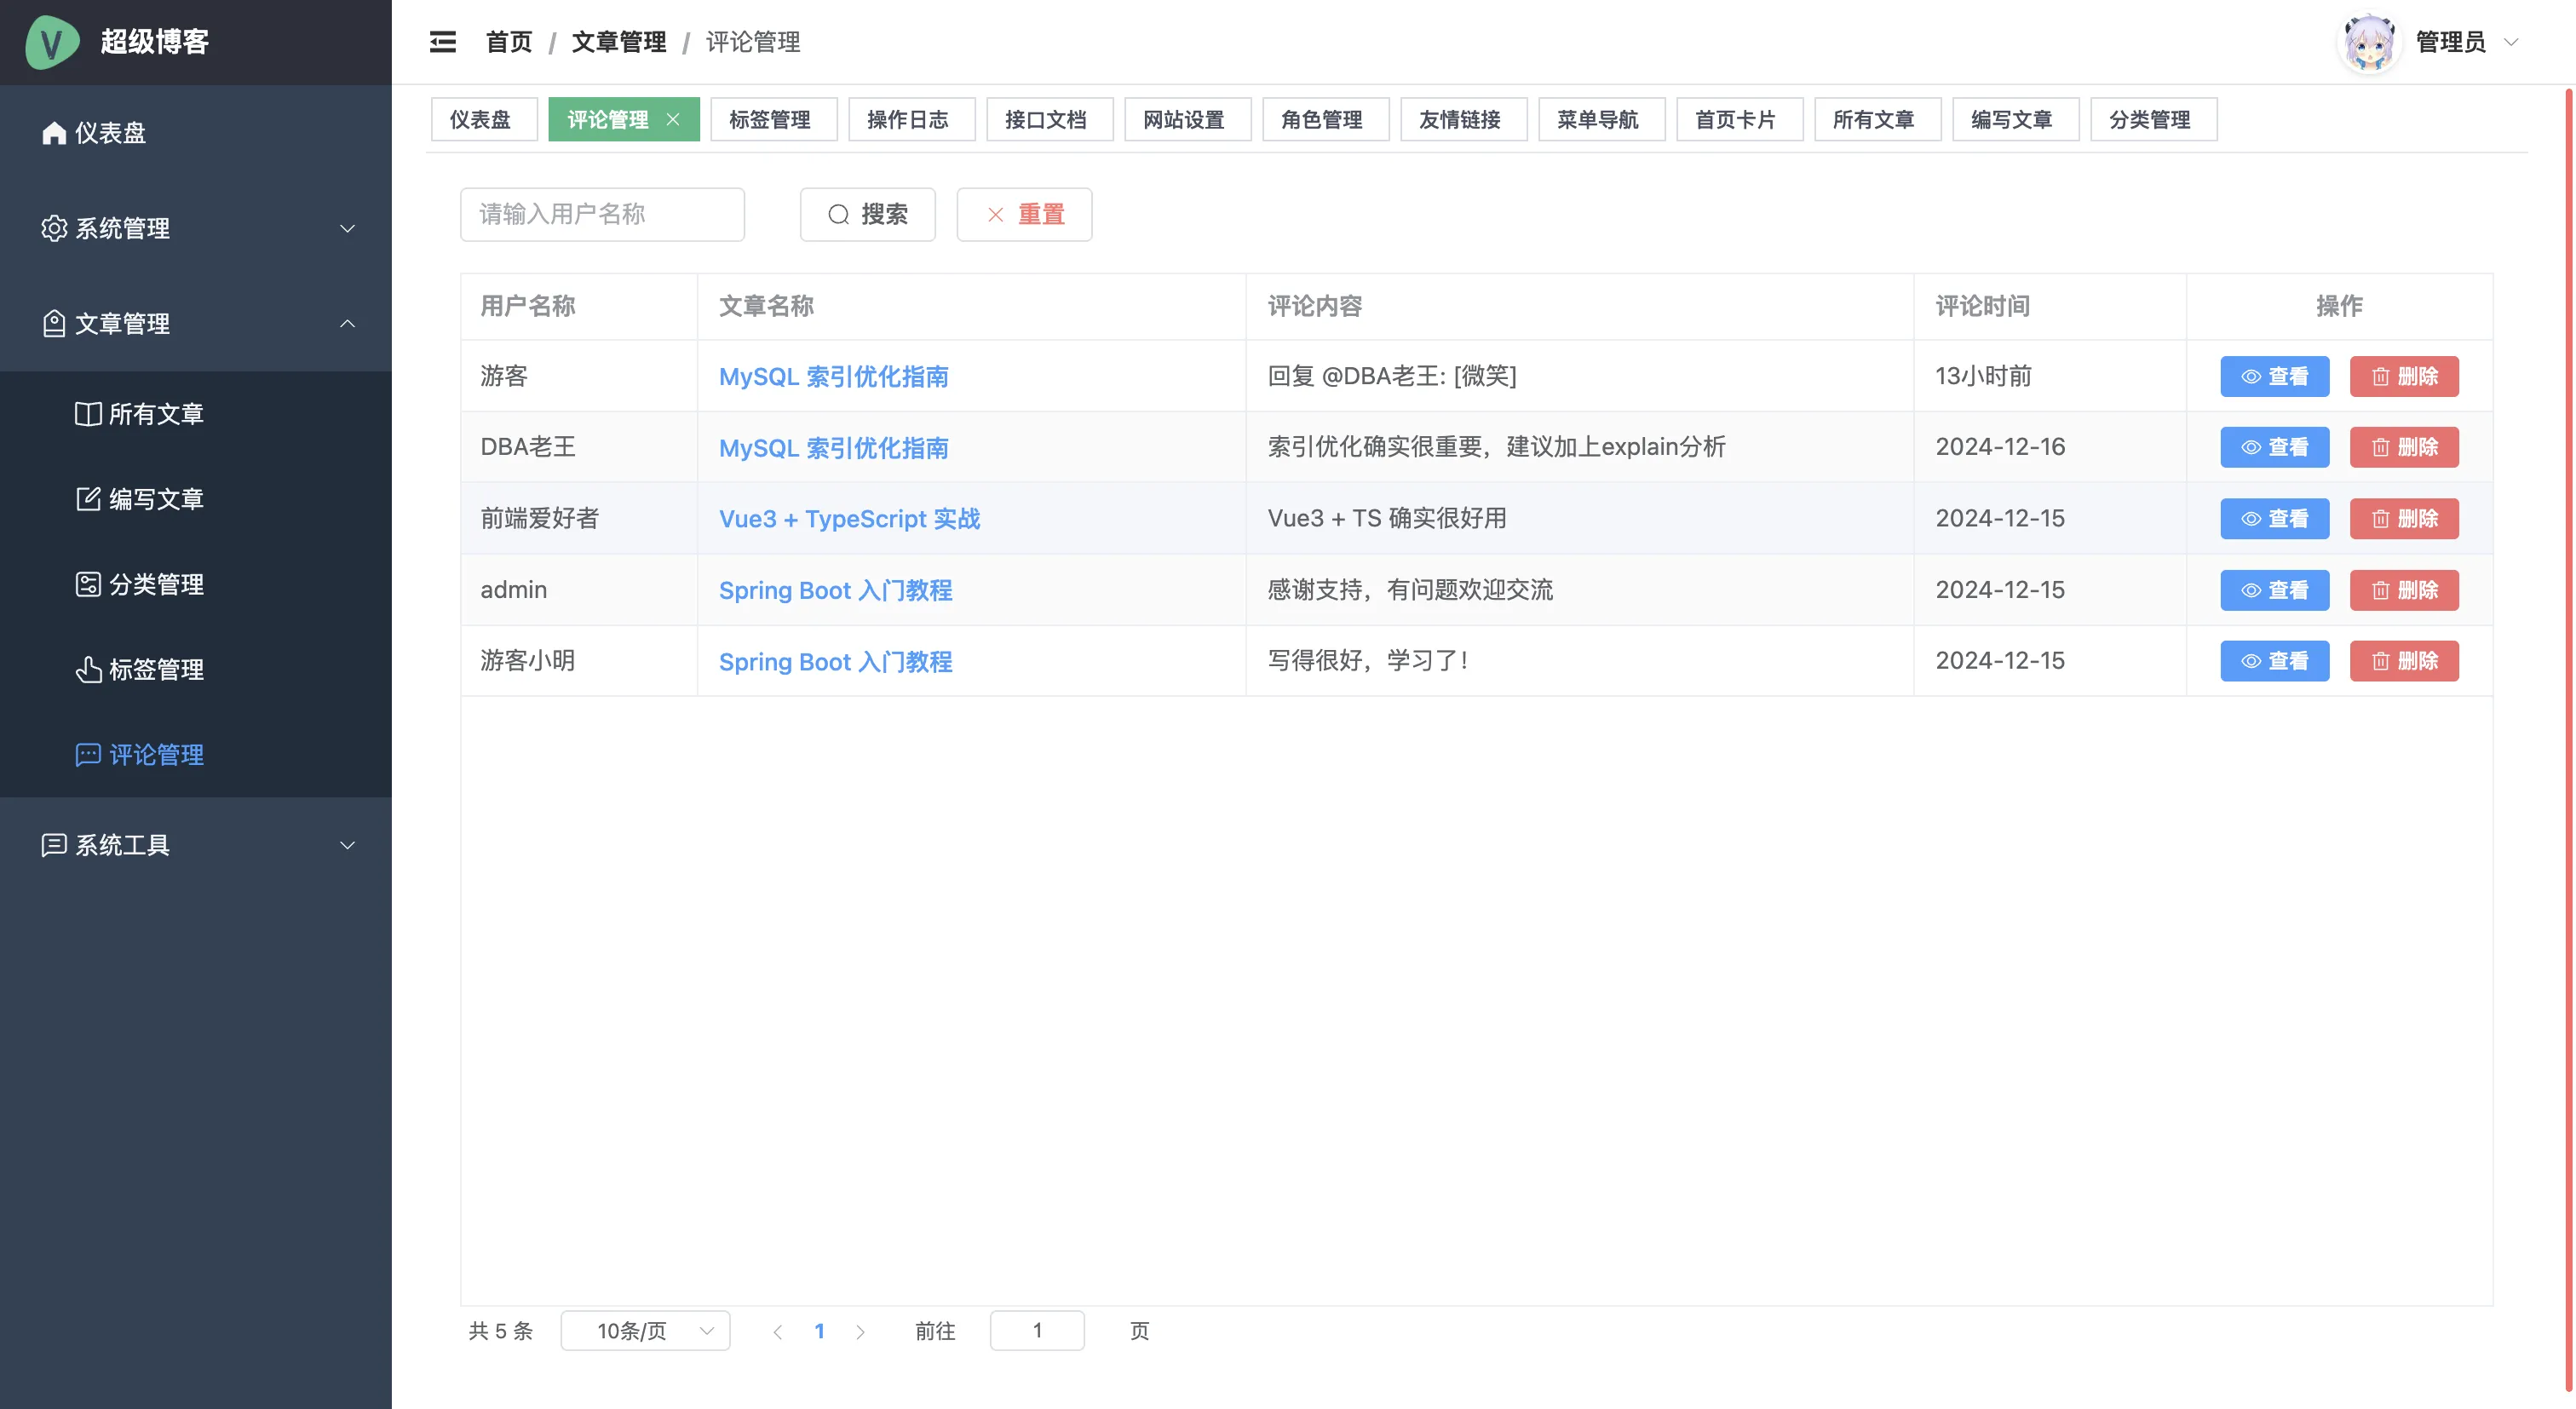The image size is (2576, 1409).
Task: Delete the 游客 comment
Action: coord(2404,376)
